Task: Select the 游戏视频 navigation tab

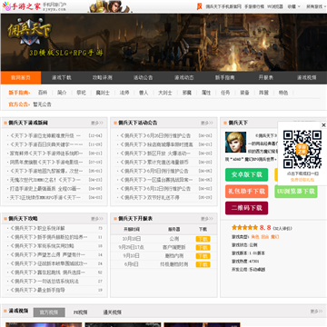Action: [x=307, y=77]
